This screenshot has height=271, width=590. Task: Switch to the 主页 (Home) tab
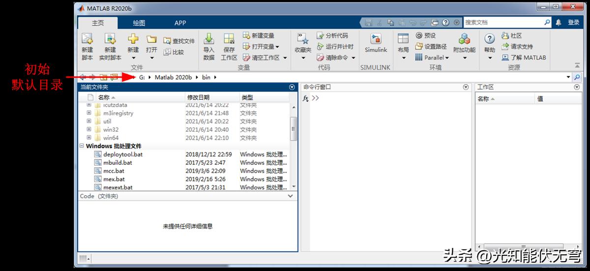point(98,23)
